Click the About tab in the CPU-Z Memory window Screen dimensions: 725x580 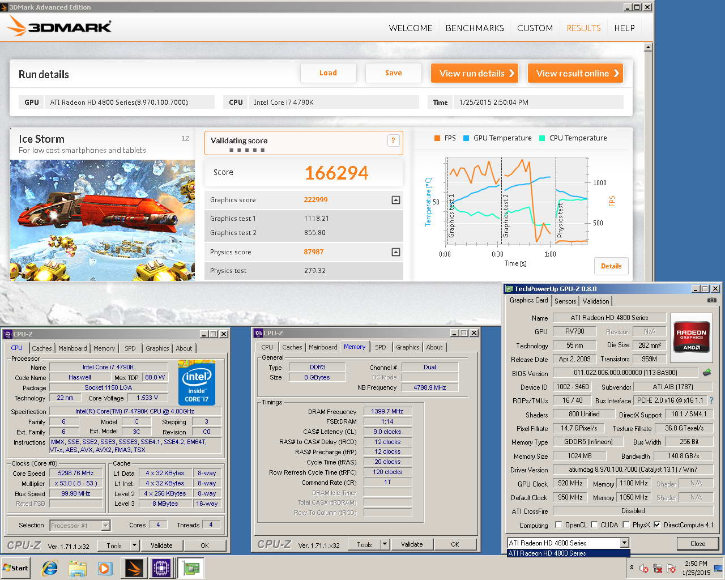pos(434,347)
